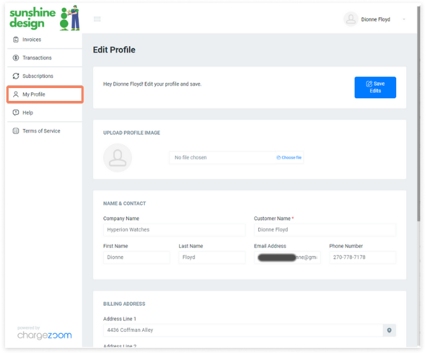Screen dimensions: 426x353
Task: Click the Dionne Floyd username in header
Action: (376, 19)
